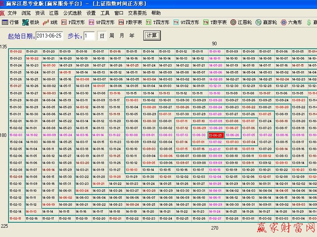Open the 六角形 hexagon chart tool
The height and width of the screenshot is (237, 317).
pyautogui.click(x=290, y=22)
